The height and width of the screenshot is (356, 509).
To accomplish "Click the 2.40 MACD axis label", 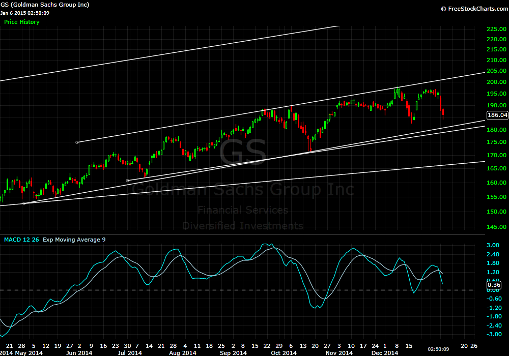I will [493, 254].
